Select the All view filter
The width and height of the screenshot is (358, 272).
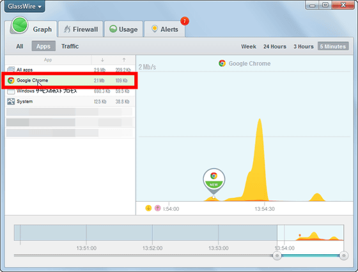[x=20, y=46]
